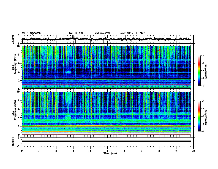Screen dimensions: 218x169
Task: Click the "ch.3(V)" axis label
Action: point(13,142)
